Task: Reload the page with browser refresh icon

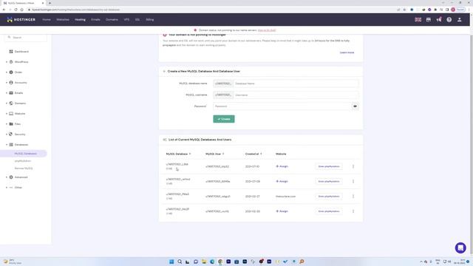Action: pos(16,10)
